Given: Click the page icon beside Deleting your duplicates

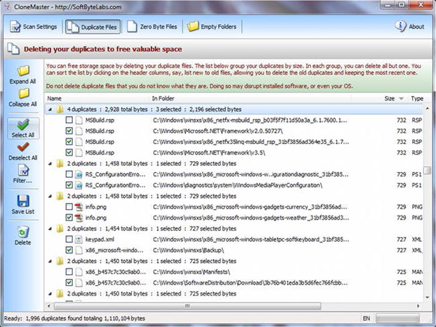Looking at the screenshot, I should (13, 49).
